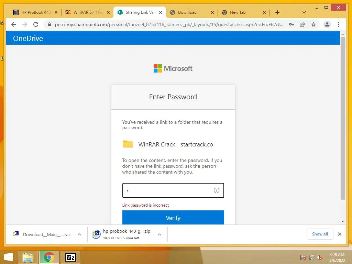Image resolution: width=352 pixels, height=264 pixels.
Task: Click the WinRAR Crack folder icon
Action: [128, 144]
